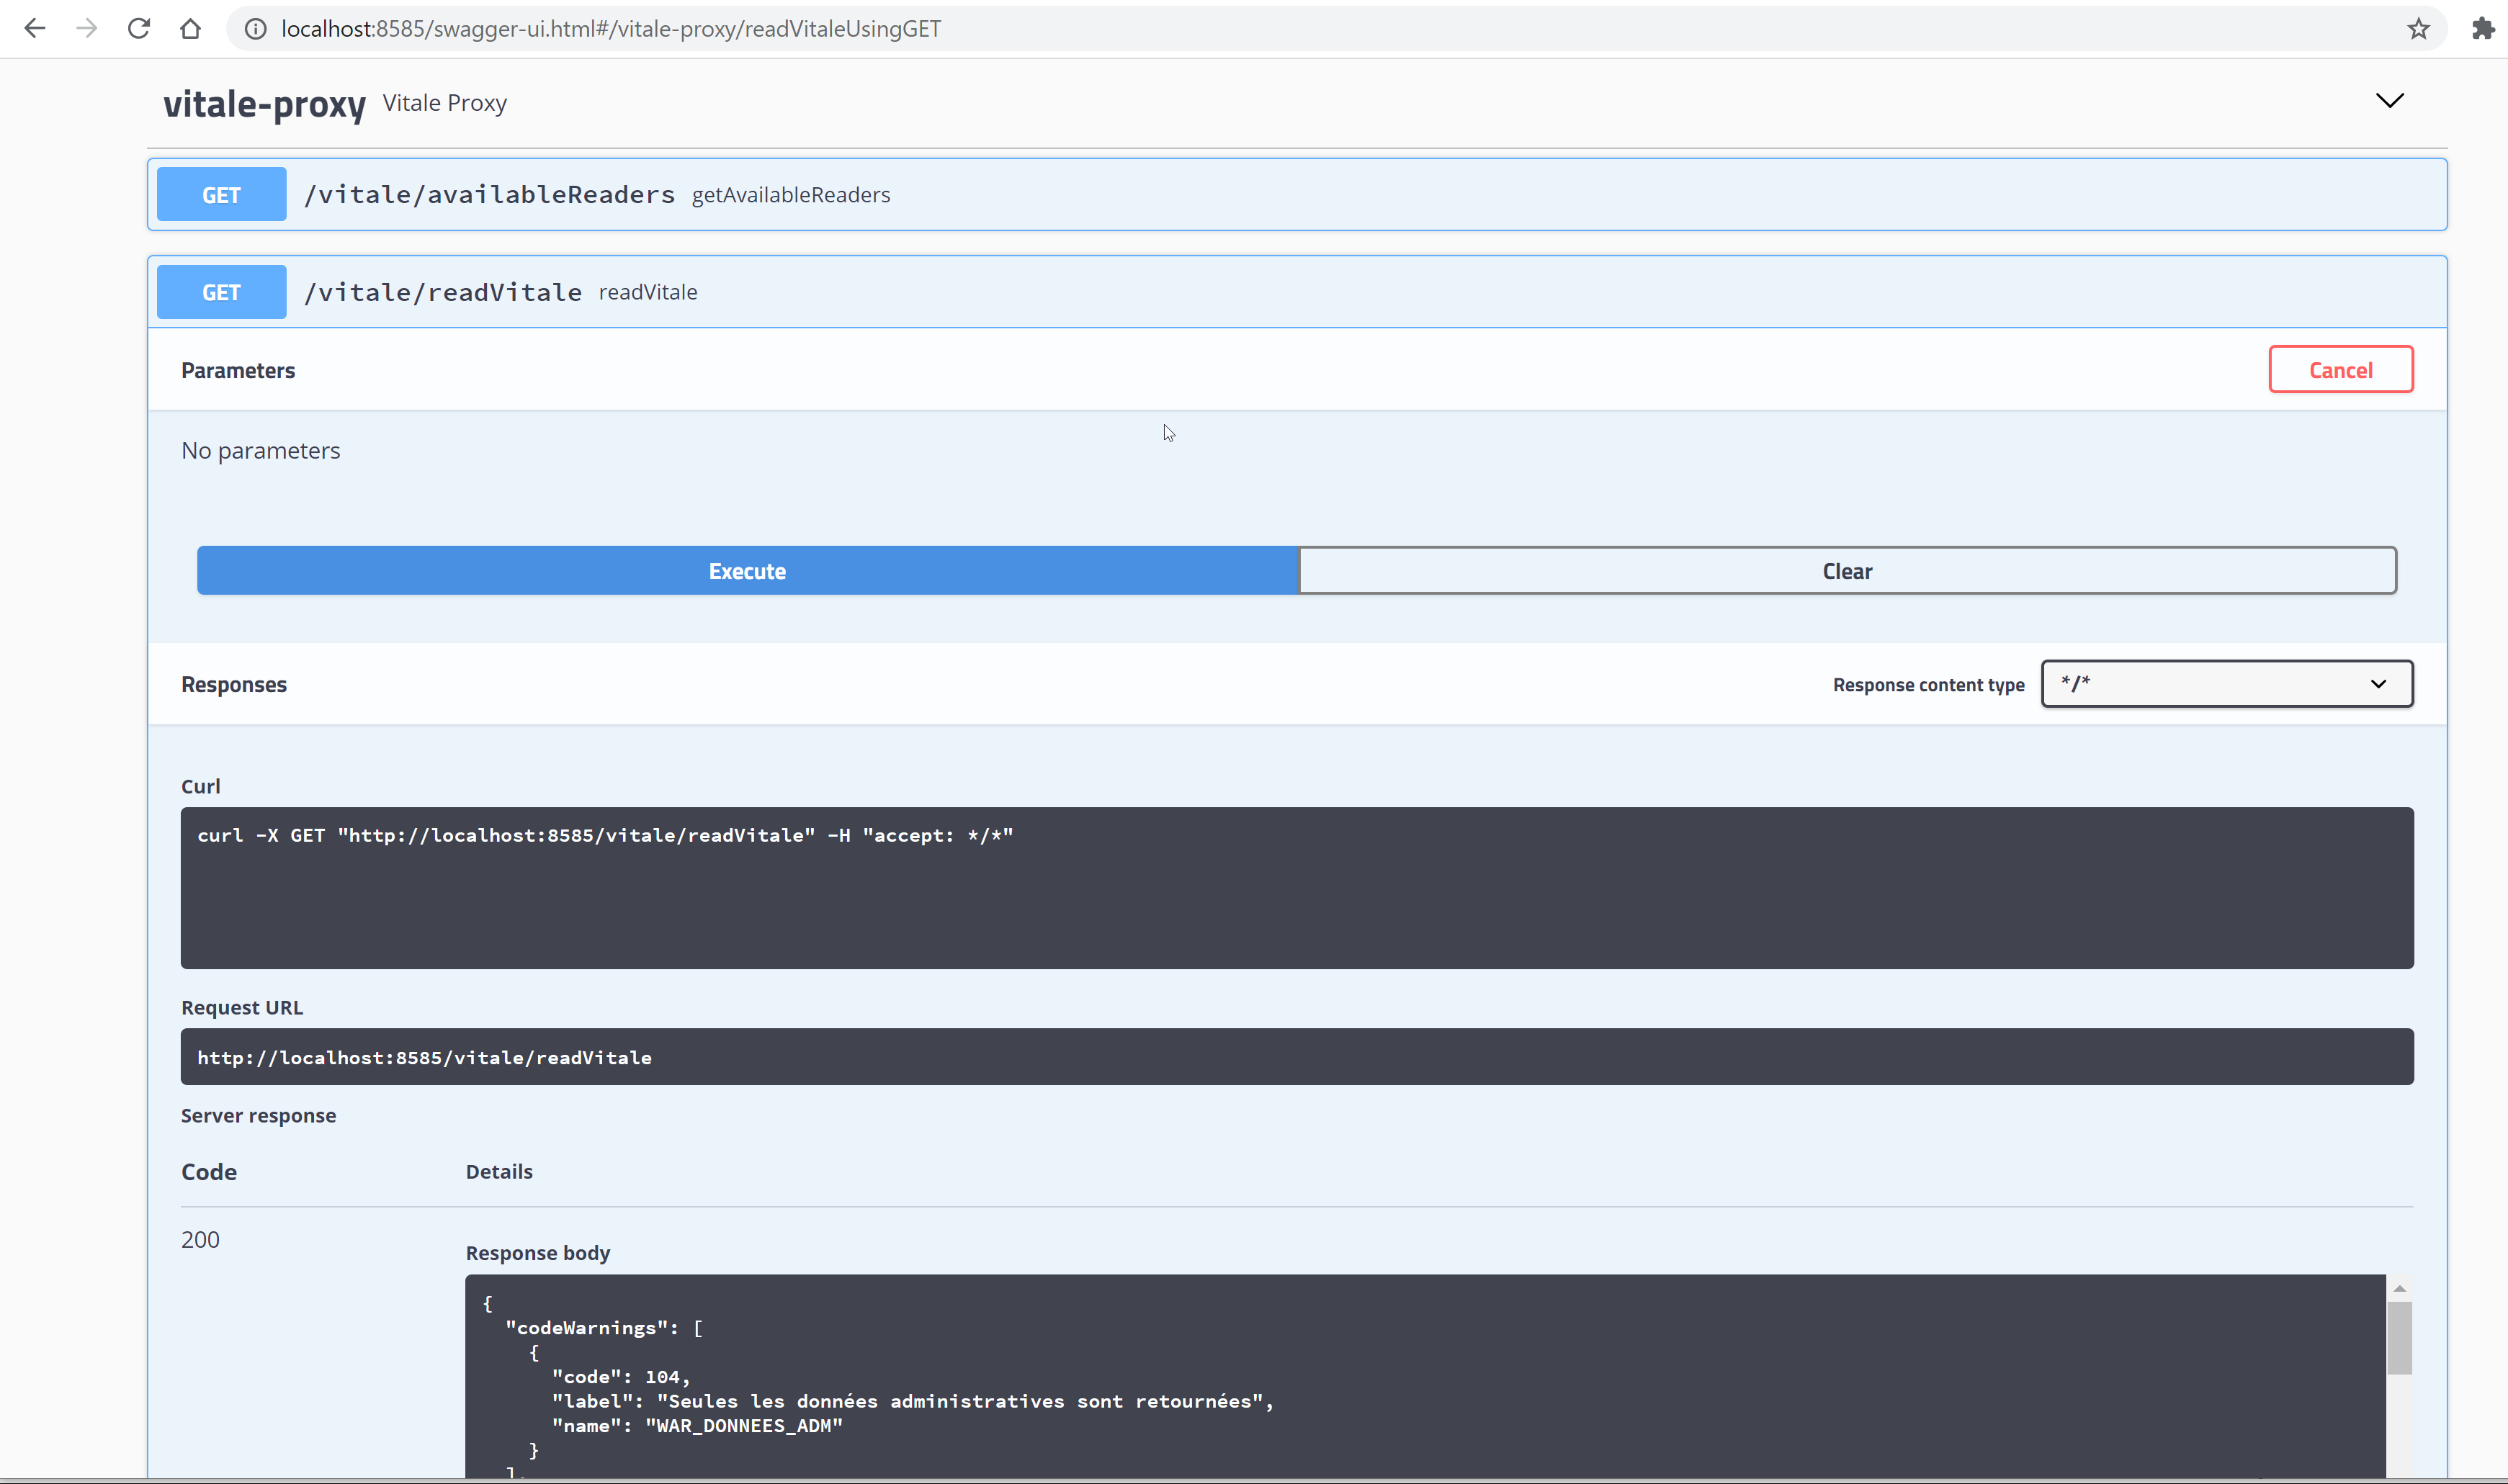Reload the page with the refresh icon
The height and width of the screenshot is (1484, 2508).
[x=139, y=29]
